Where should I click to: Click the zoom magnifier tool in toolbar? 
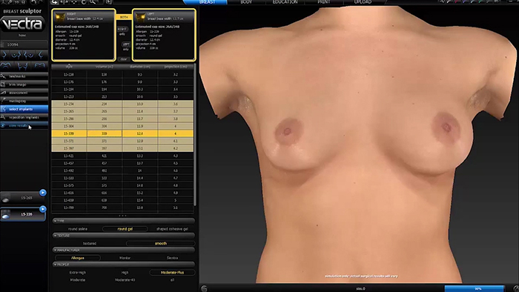pos(93,2)
